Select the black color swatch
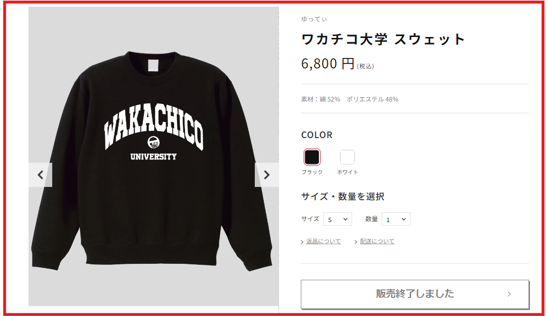Viewport: 548px width, 316px height. (x=312, y=157)
